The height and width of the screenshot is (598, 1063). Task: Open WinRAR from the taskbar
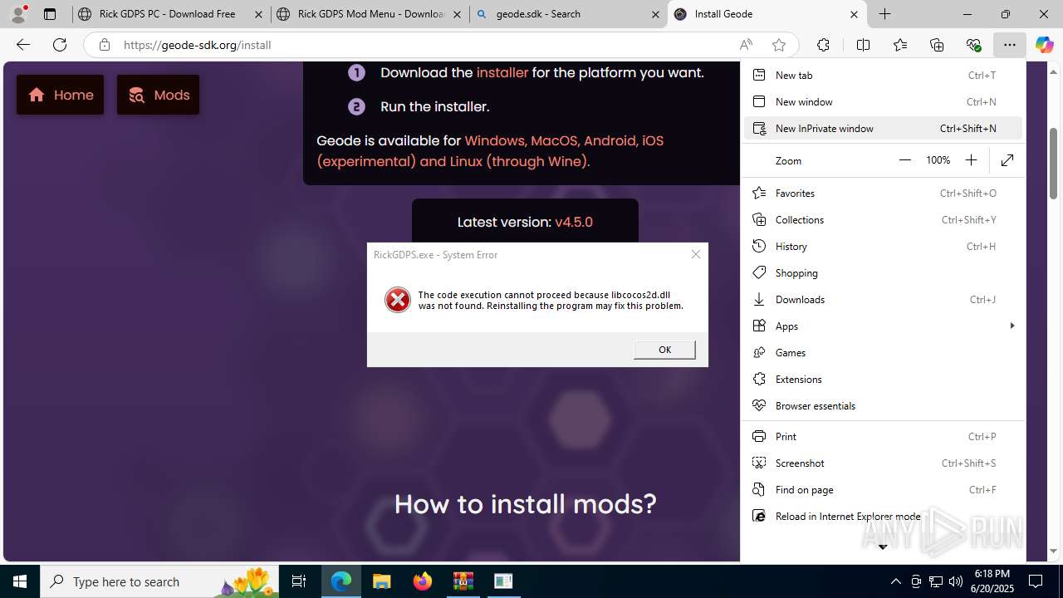pyautogui.click(x=463, y=581)
